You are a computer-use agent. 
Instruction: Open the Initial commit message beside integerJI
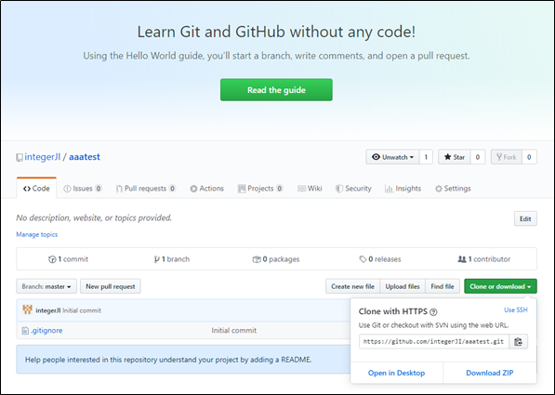82,310
